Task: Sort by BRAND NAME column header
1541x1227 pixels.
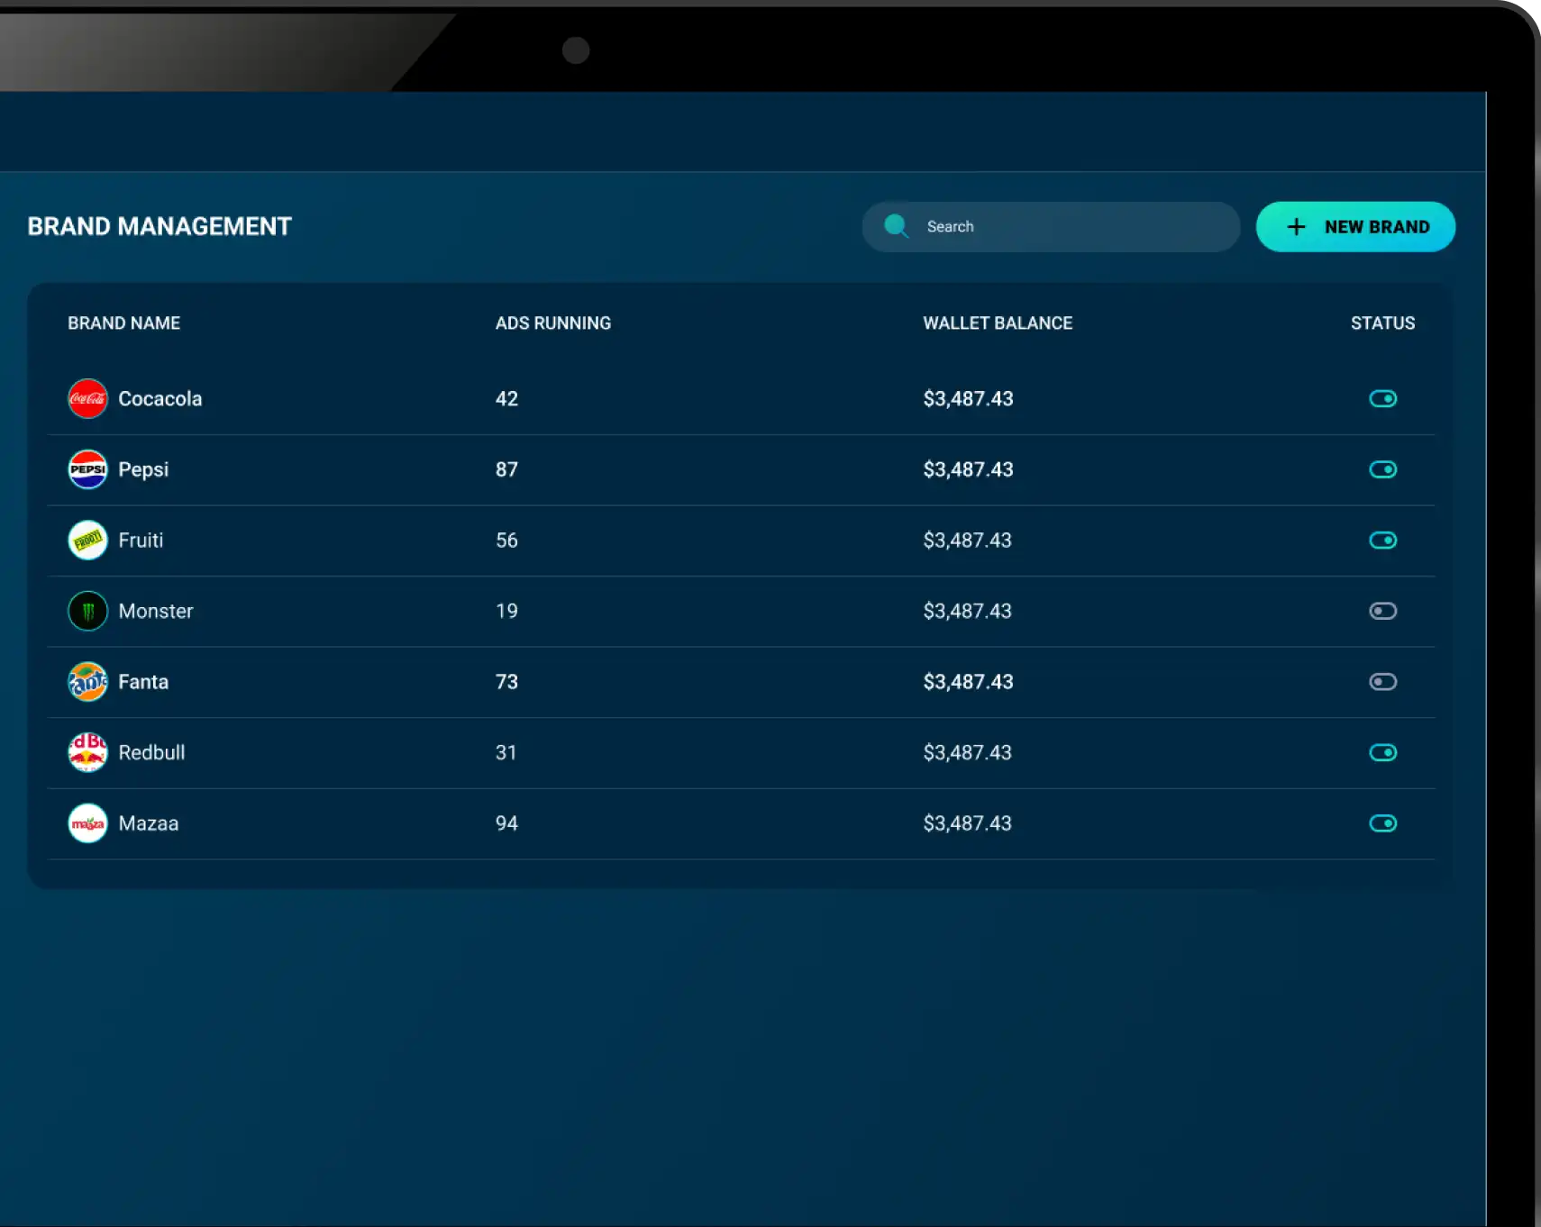Action: (x=124, y=323)
